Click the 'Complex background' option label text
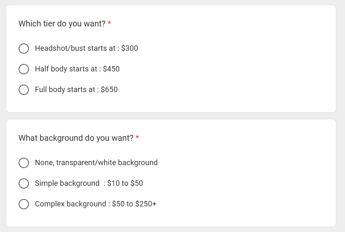 pos(70,204)
